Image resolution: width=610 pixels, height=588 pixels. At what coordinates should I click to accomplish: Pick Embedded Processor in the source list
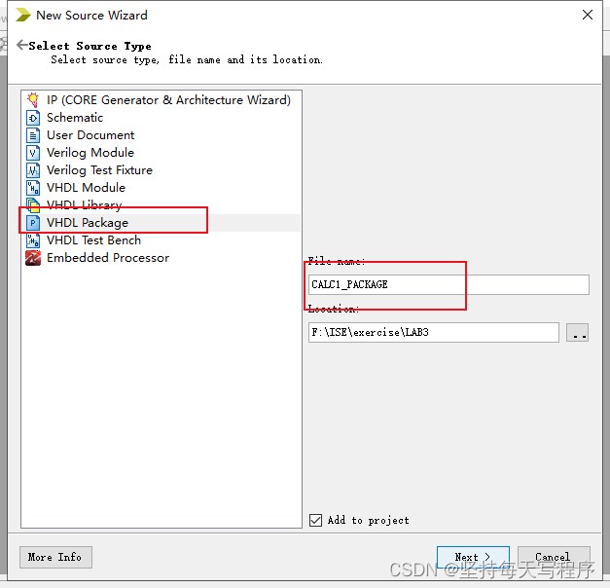(x=107, y=258)
